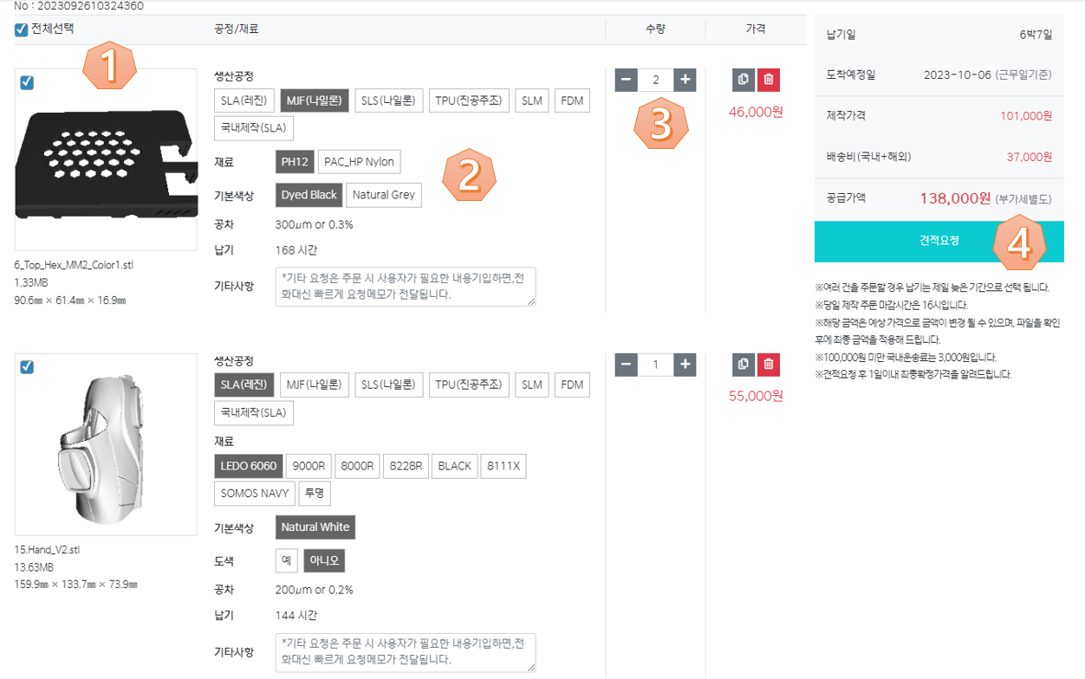Uncheck the 6_Top_Hex_MM2_Color1.stl item checkbox
The image size is (1085, 679).
coord(27,82)
